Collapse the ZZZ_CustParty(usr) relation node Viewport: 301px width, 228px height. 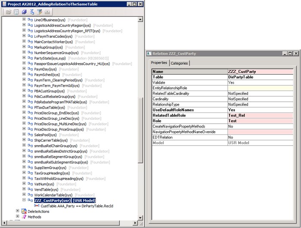tap(24, 200)
